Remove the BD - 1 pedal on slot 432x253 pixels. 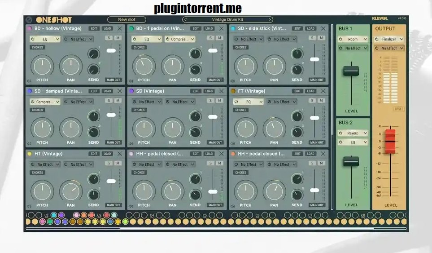coord(221,28)
